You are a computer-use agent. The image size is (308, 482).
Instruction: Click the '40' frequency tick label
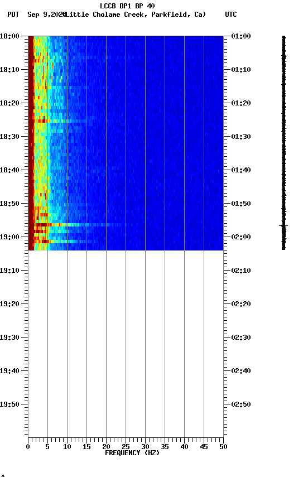184,447
